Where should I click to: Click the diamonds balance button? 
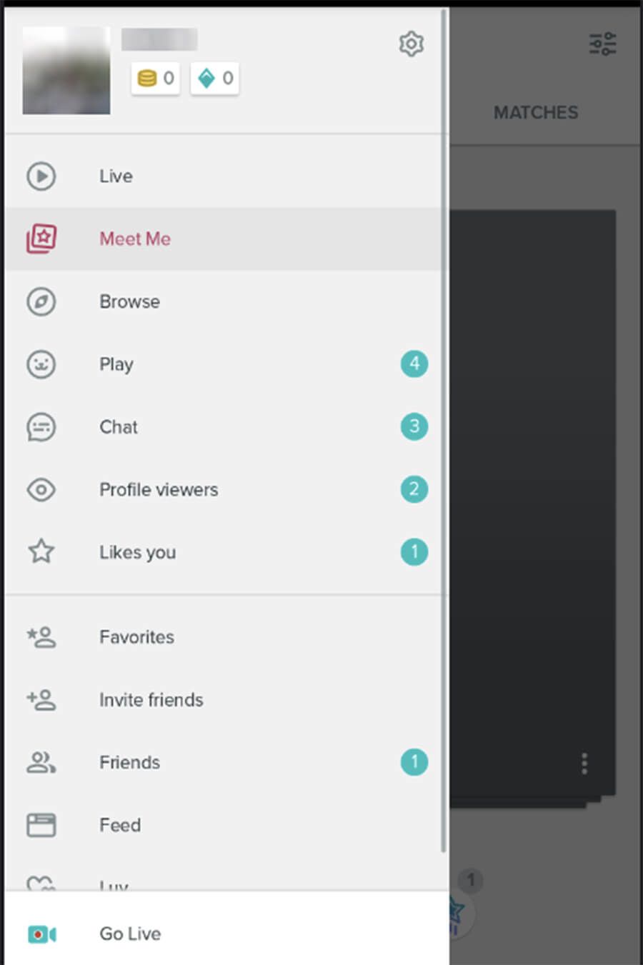tap(214, 78)
